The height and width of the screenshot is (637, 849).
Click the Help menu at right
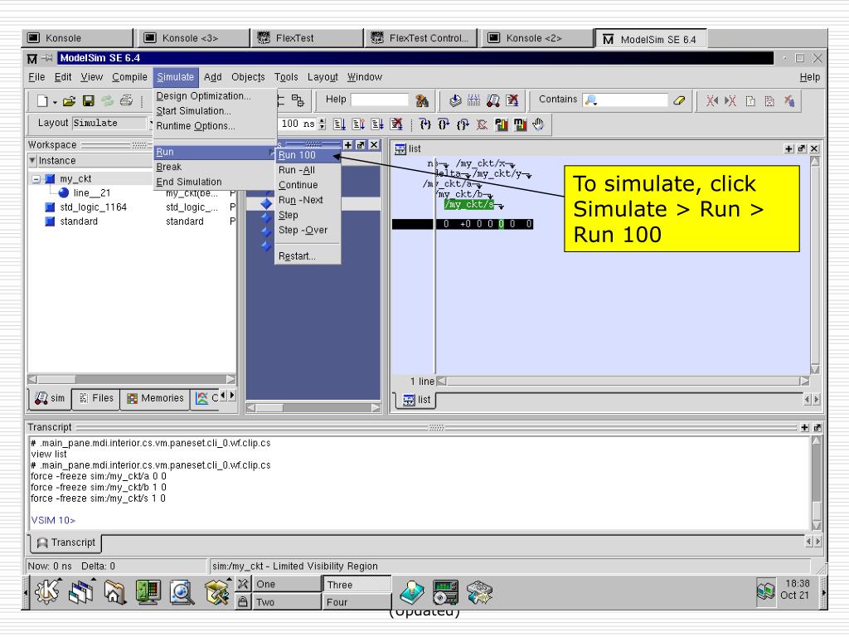809,77
